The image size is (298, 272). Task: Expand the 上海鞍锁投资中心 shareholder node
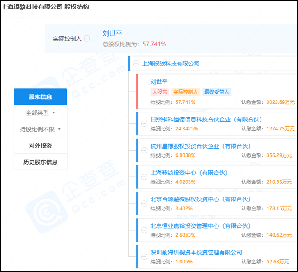coord(144,177)
